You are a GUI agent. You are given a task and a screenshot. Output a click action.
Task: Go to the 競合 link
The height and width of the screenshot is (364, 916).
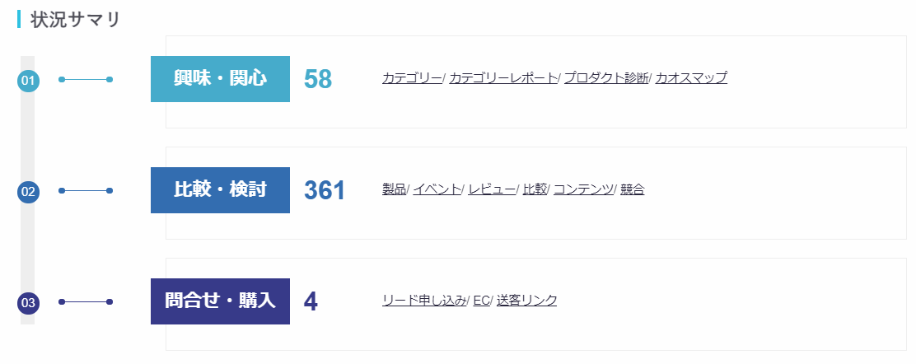tap(633, 189)
